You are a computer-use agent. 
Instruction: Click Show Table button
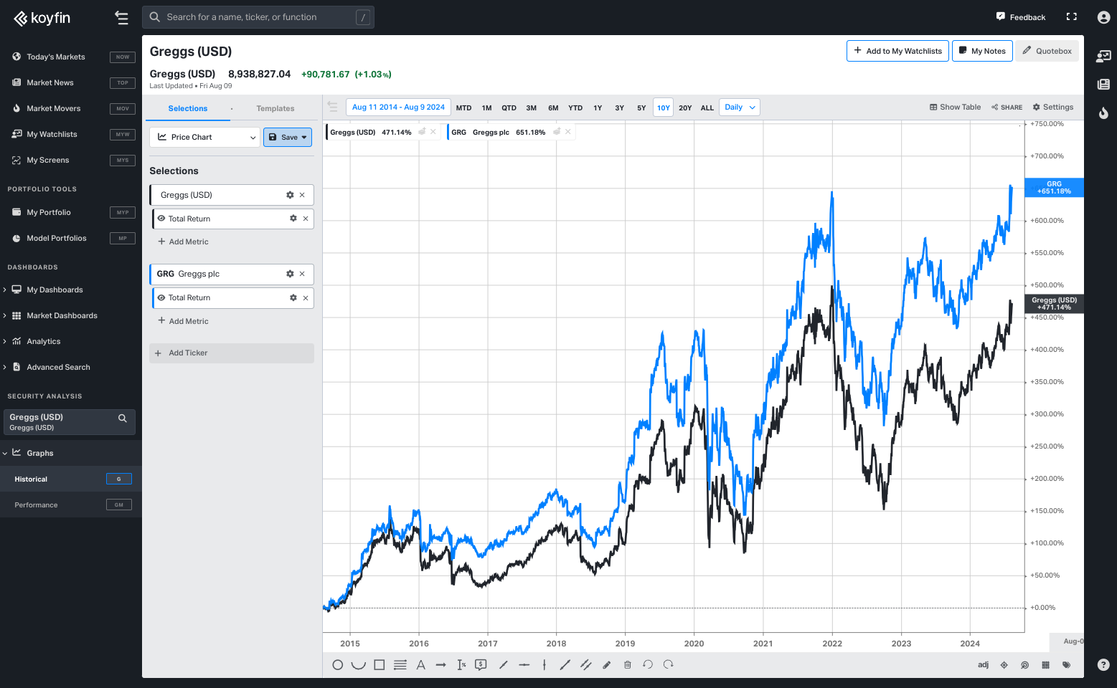point(955,107)
